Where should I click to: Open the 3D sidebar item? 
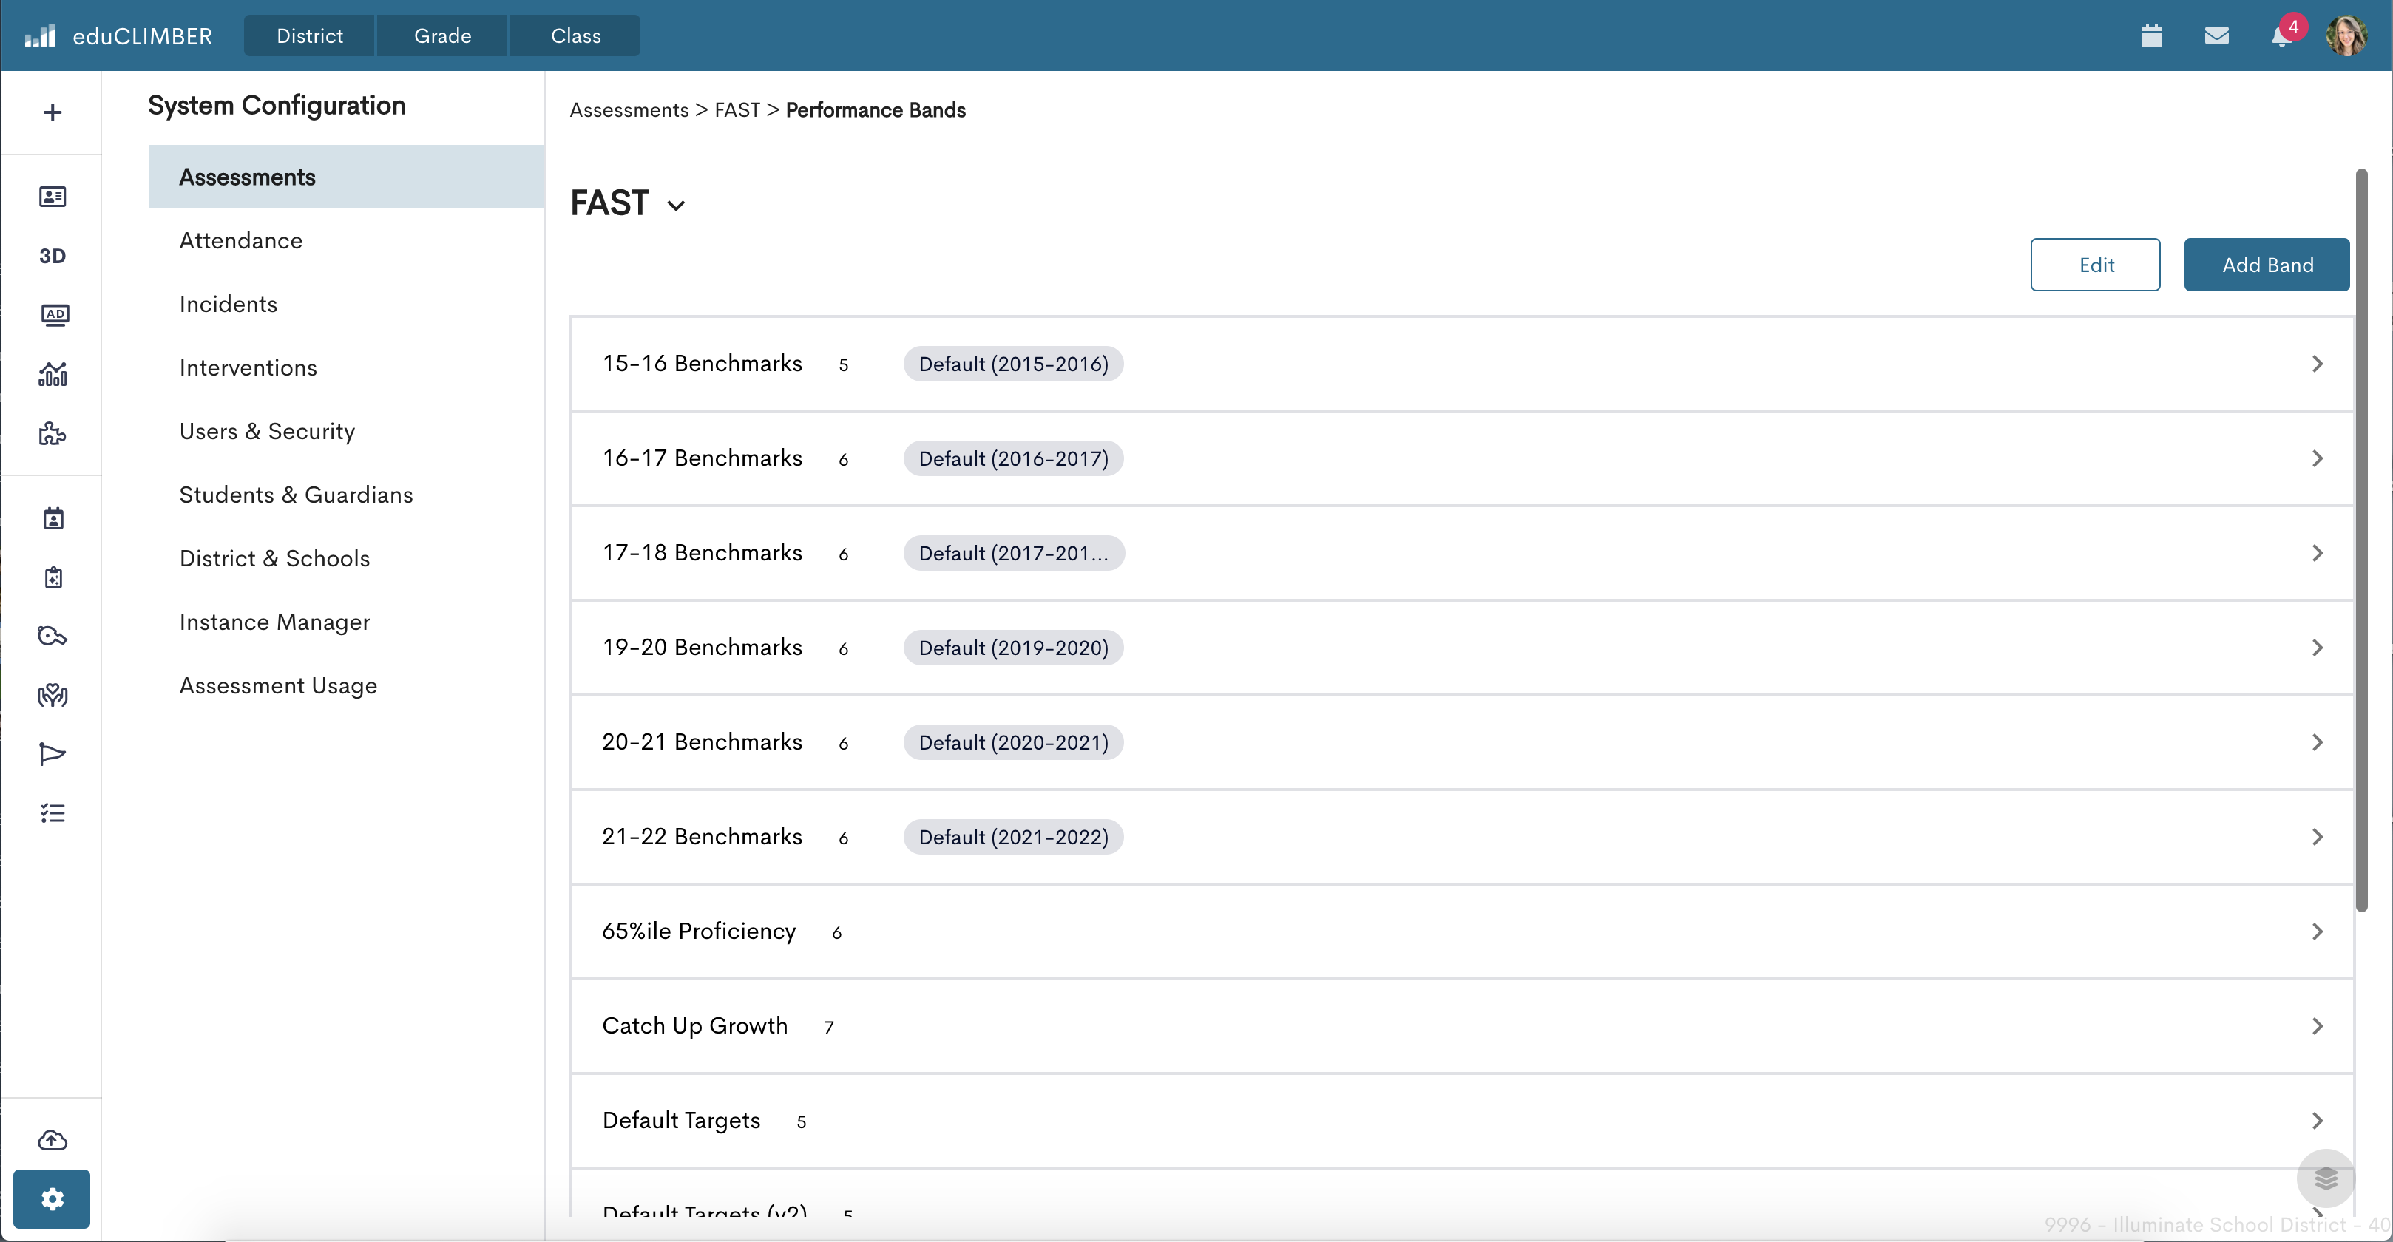(x=52, y=256)
